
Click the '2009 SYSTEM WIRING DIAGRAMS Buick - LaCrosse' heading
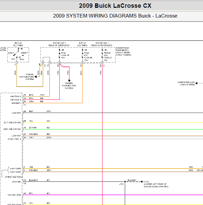click(x=115, y=16)
